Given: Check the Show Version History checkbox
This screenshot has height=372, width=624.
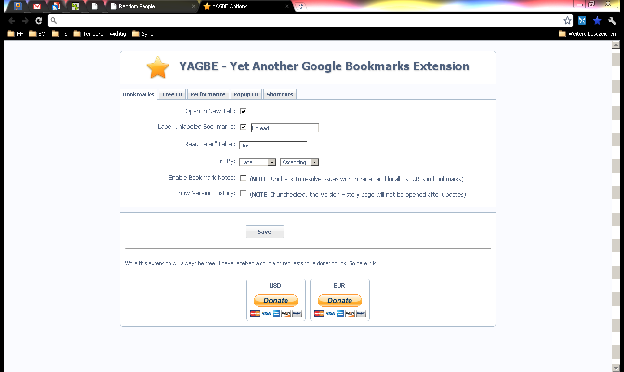Looking at the screenshot, I should [x=243, y=193].
